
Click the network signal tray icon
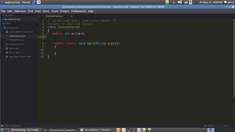(x=195, y=3)
